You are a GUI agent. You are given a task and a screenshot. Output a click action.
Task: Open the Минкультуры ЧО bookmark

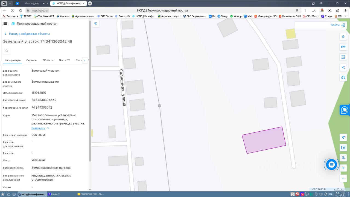(x=265, y=16)
